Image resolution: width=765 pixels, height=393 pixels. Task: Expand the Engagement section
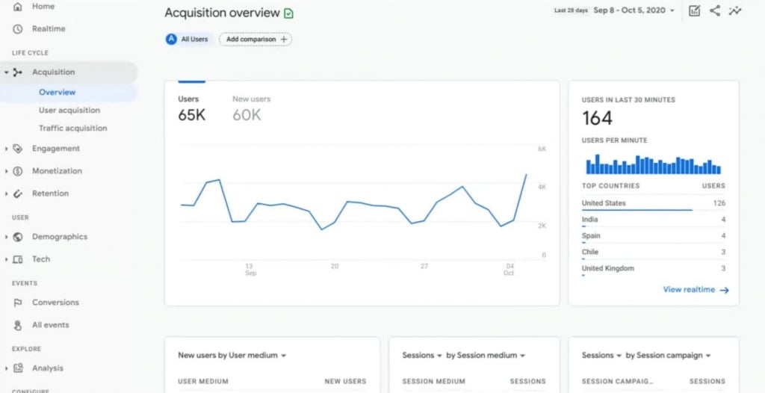click(6, 149)
